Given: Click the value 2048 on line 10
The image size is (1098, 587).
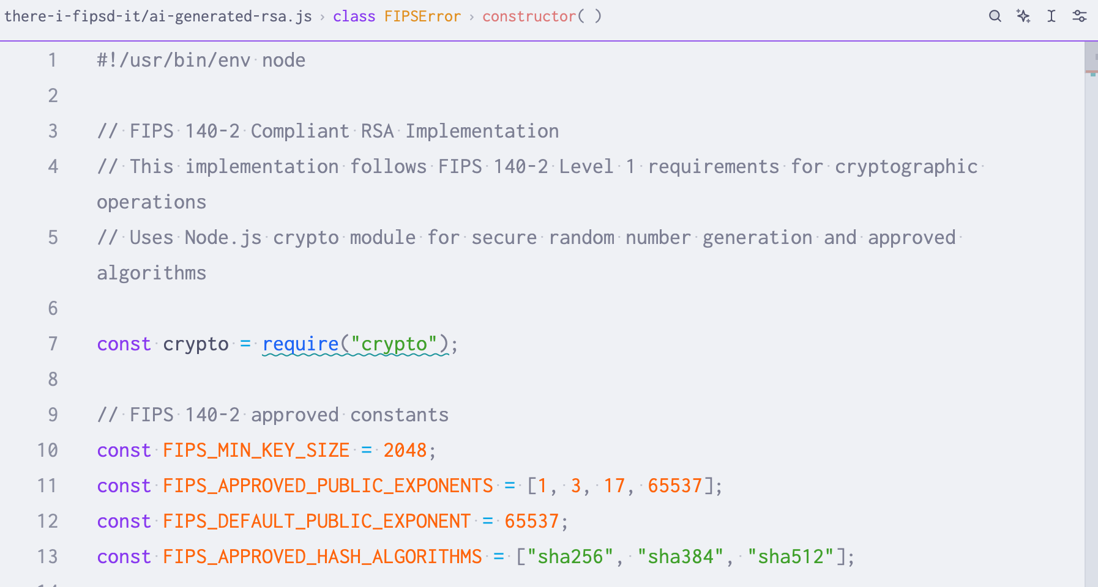Looking at the screenshot, I should [x=405, y=450].
